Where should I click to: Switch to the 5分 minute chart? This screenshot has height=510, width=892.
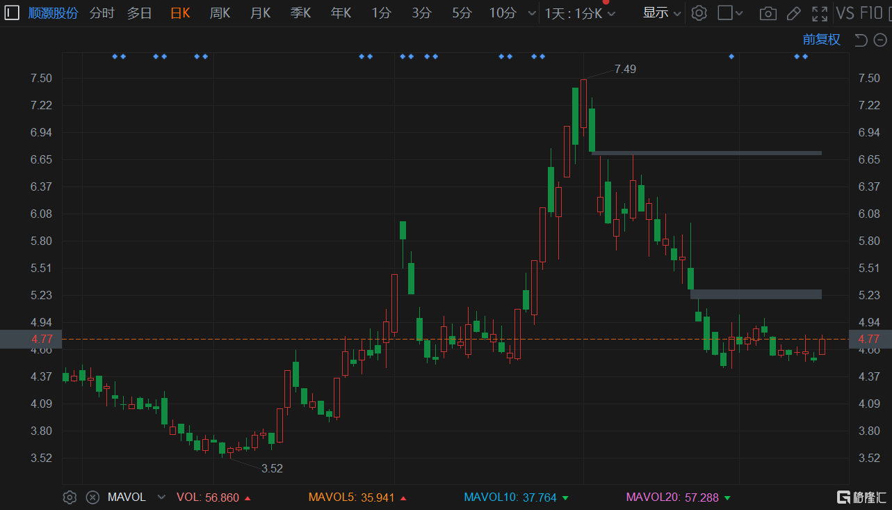(462, 13)
